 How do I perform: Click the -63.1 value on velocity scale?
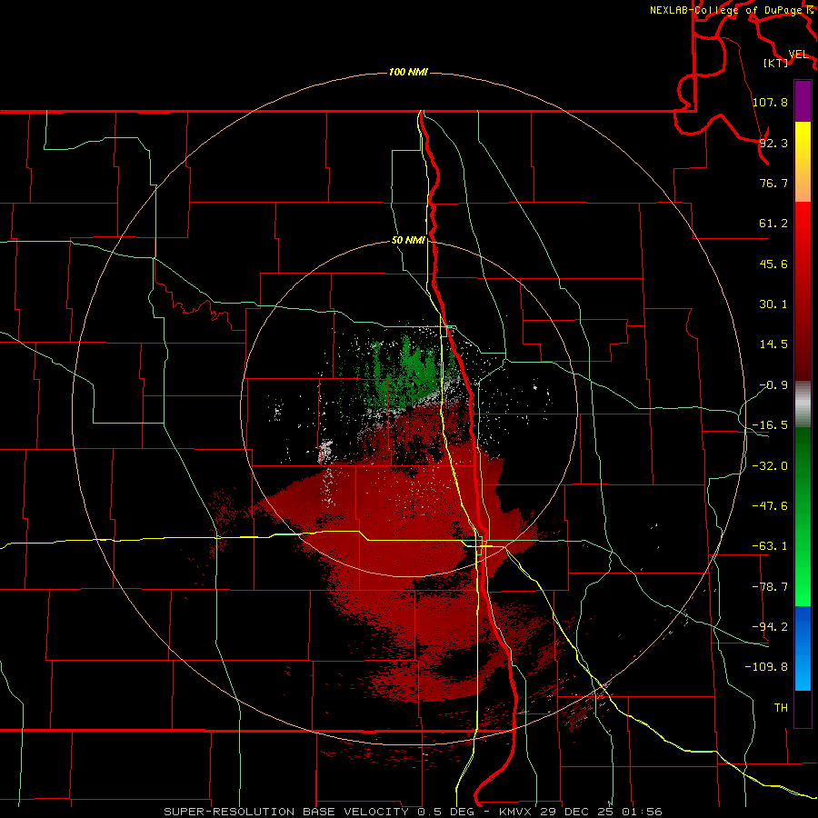pos(770,546)
